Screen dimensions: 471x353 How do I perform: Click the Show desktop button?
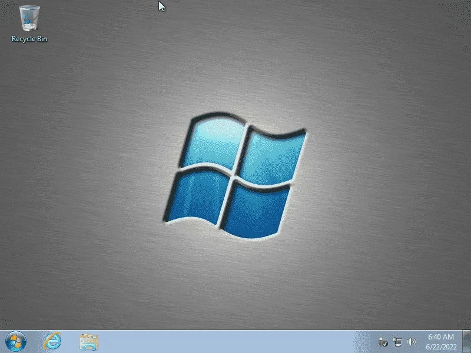click(x=466, y=341)
